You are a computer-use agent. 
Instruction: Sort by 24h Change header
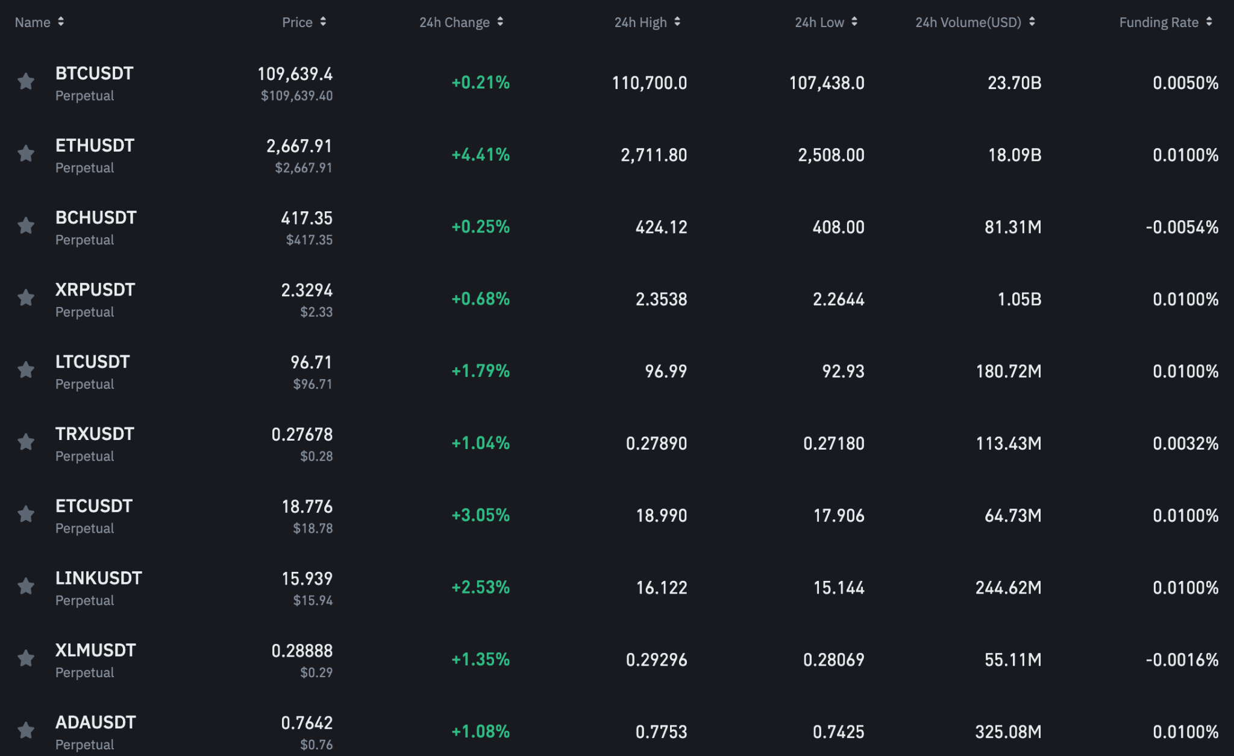coord(461,22)
